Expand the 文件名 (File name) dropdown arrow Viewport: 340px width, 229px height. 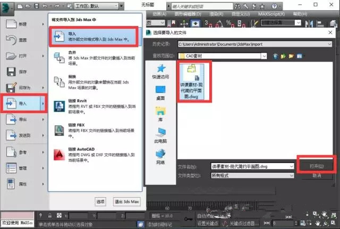292,166
